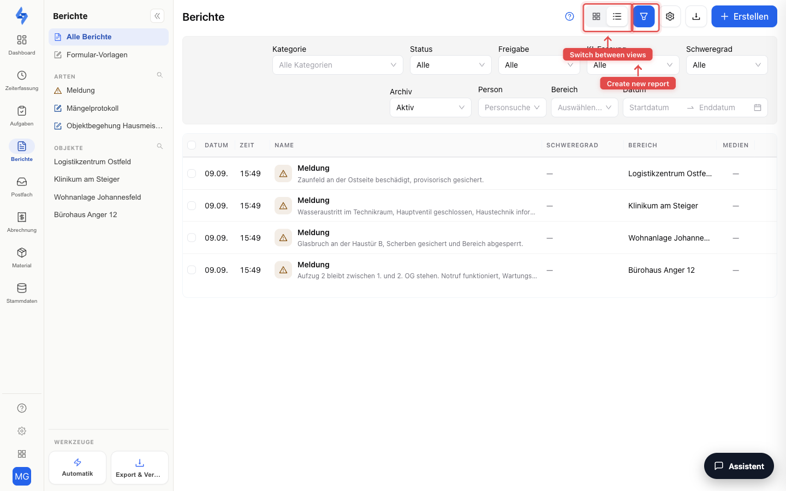Go to Zeiterfassung in the sidebar
786x491 pixels.
pos(22,80)
